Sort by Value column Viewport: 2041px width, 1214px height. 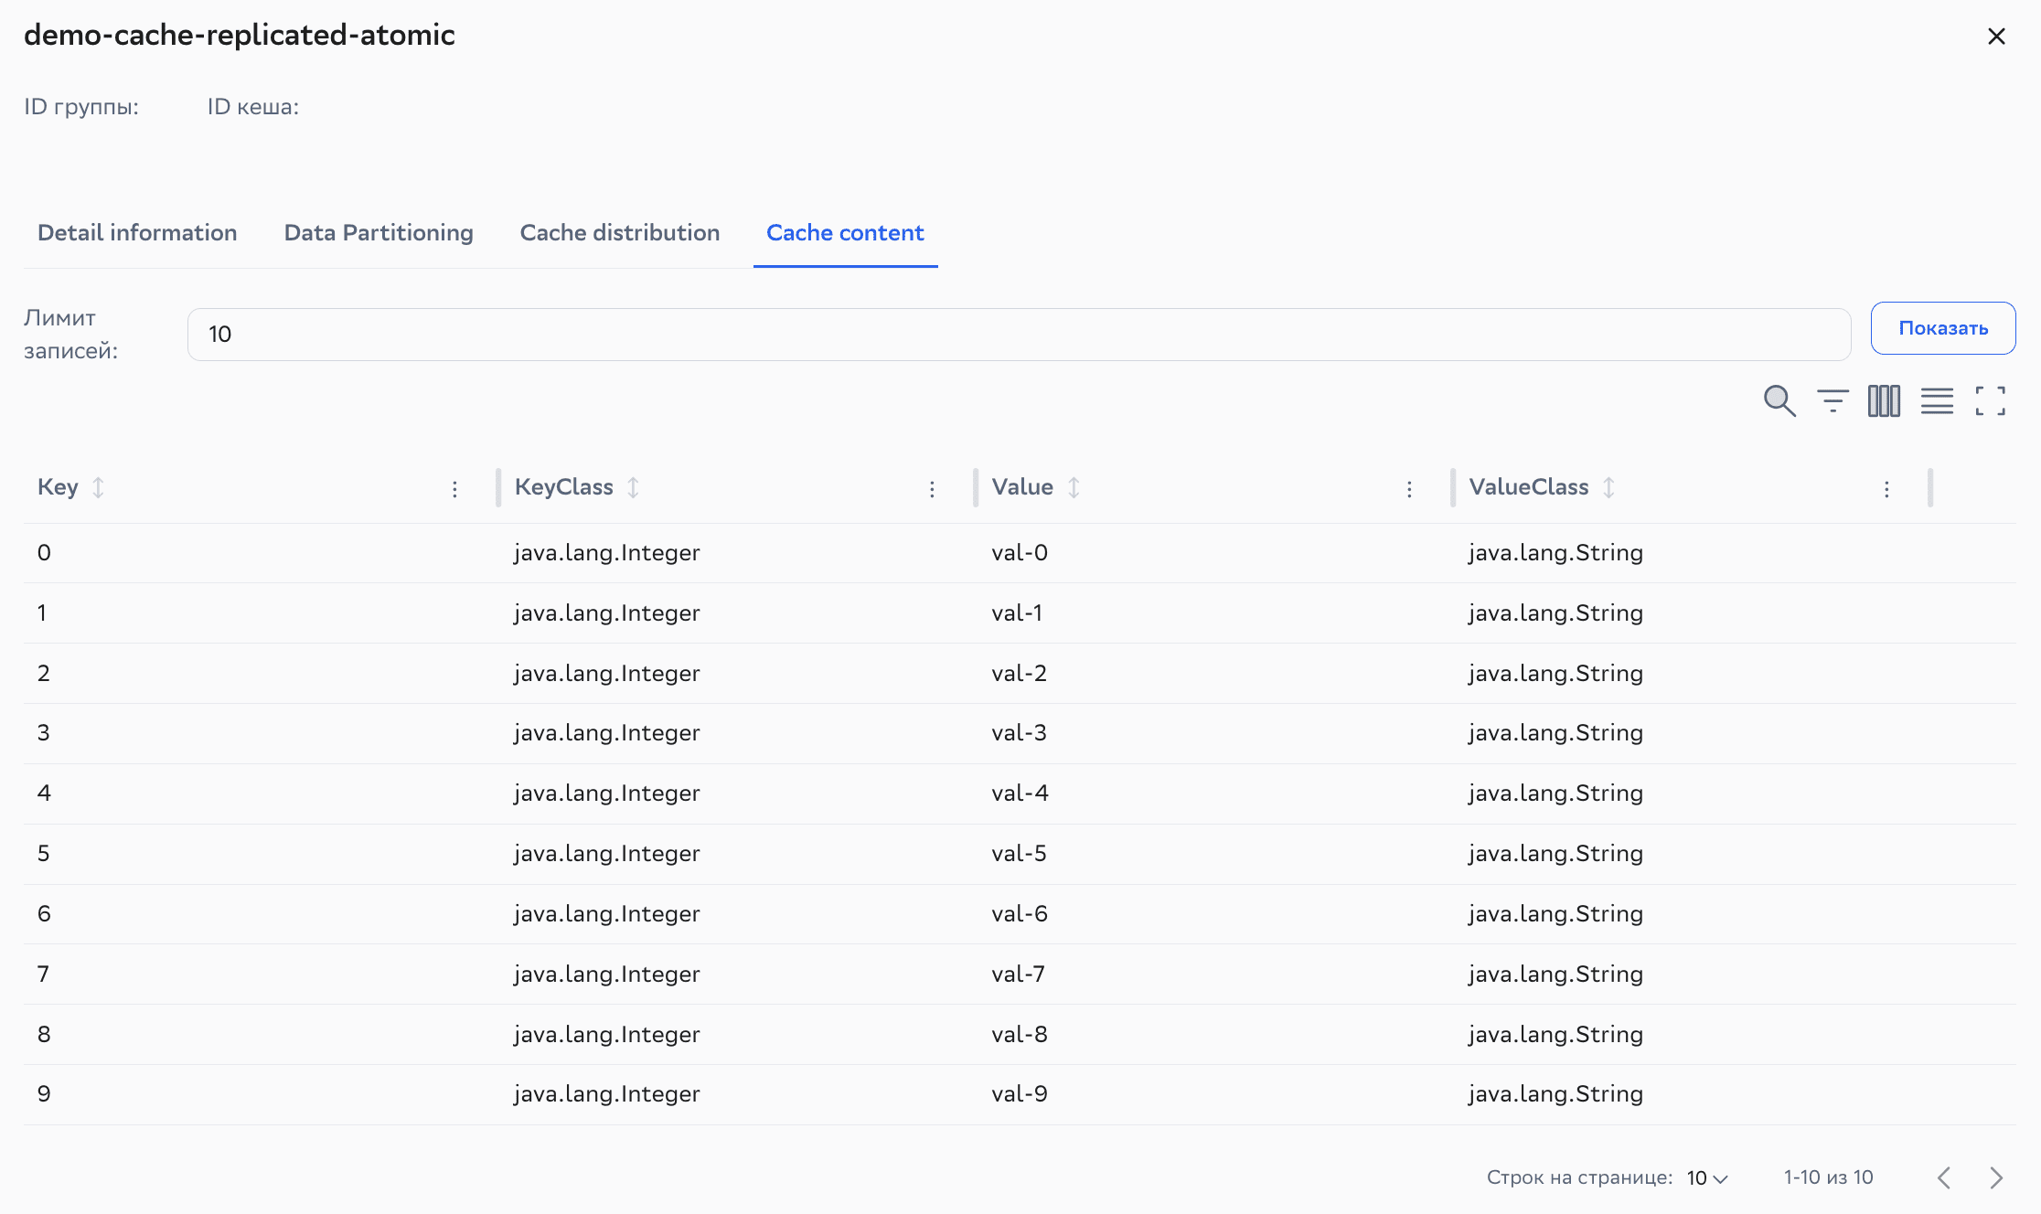click(1074, 487)
